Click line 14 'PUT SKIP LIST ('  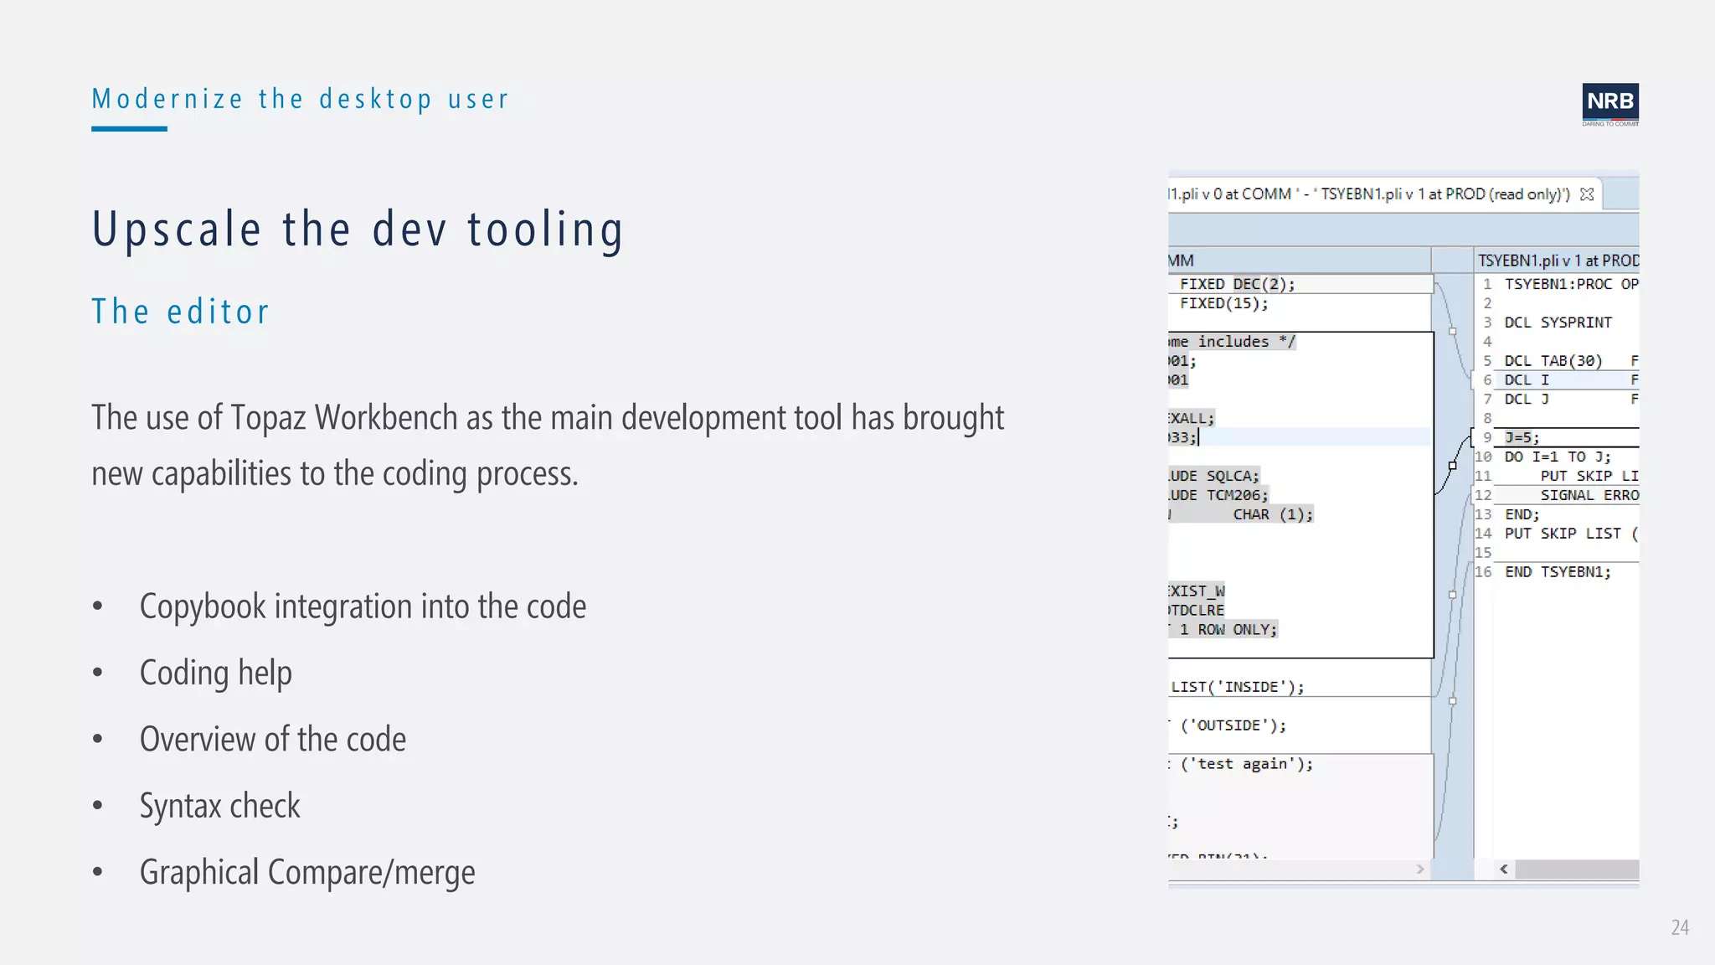1571,534
